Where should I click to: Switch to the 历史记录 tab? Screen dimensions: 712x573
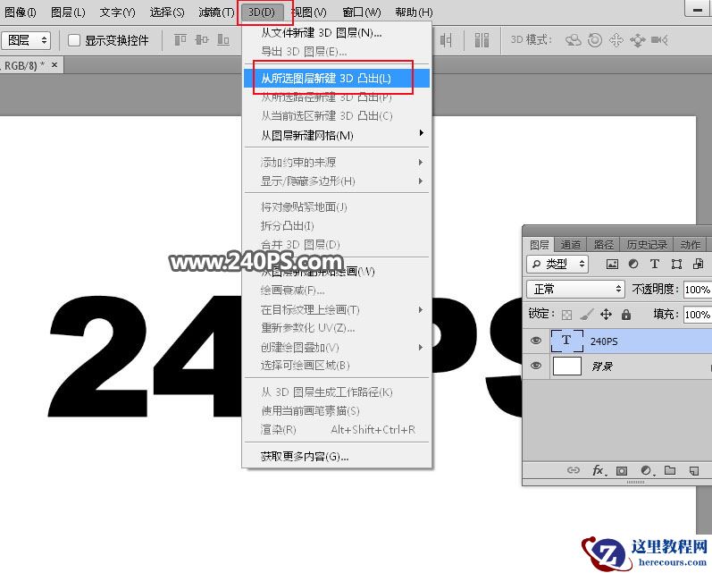click(647, 245)
